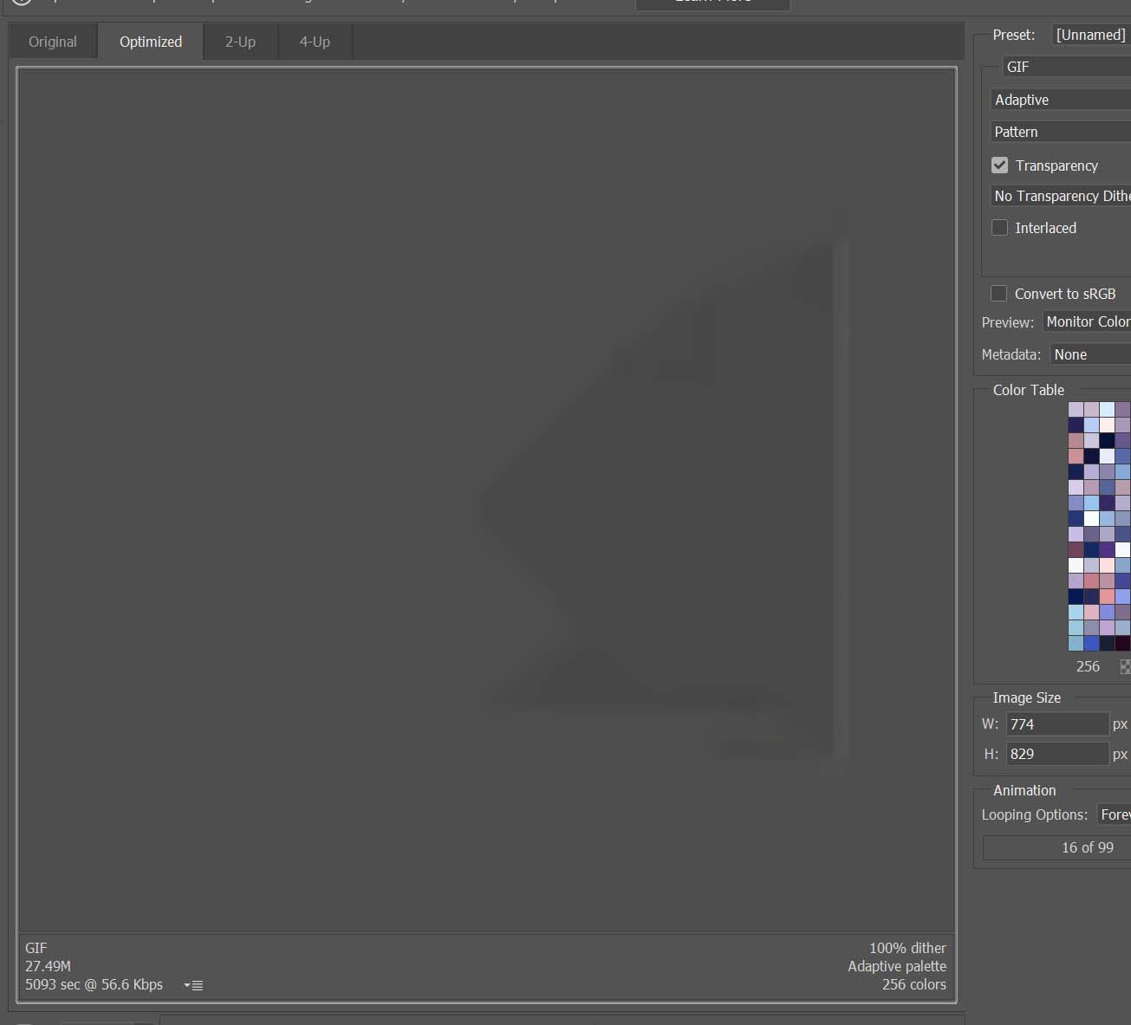Screen dimensions: 1131x1025
Task: Tick the Convert to sRGB checkbox
Action: (999, 294)
